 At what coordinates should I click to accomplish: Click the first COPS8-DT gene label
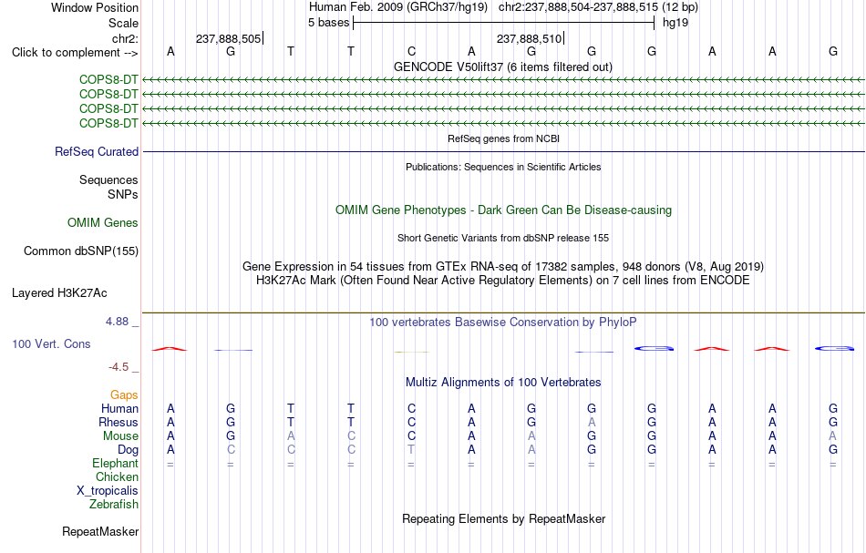point(108,79)
